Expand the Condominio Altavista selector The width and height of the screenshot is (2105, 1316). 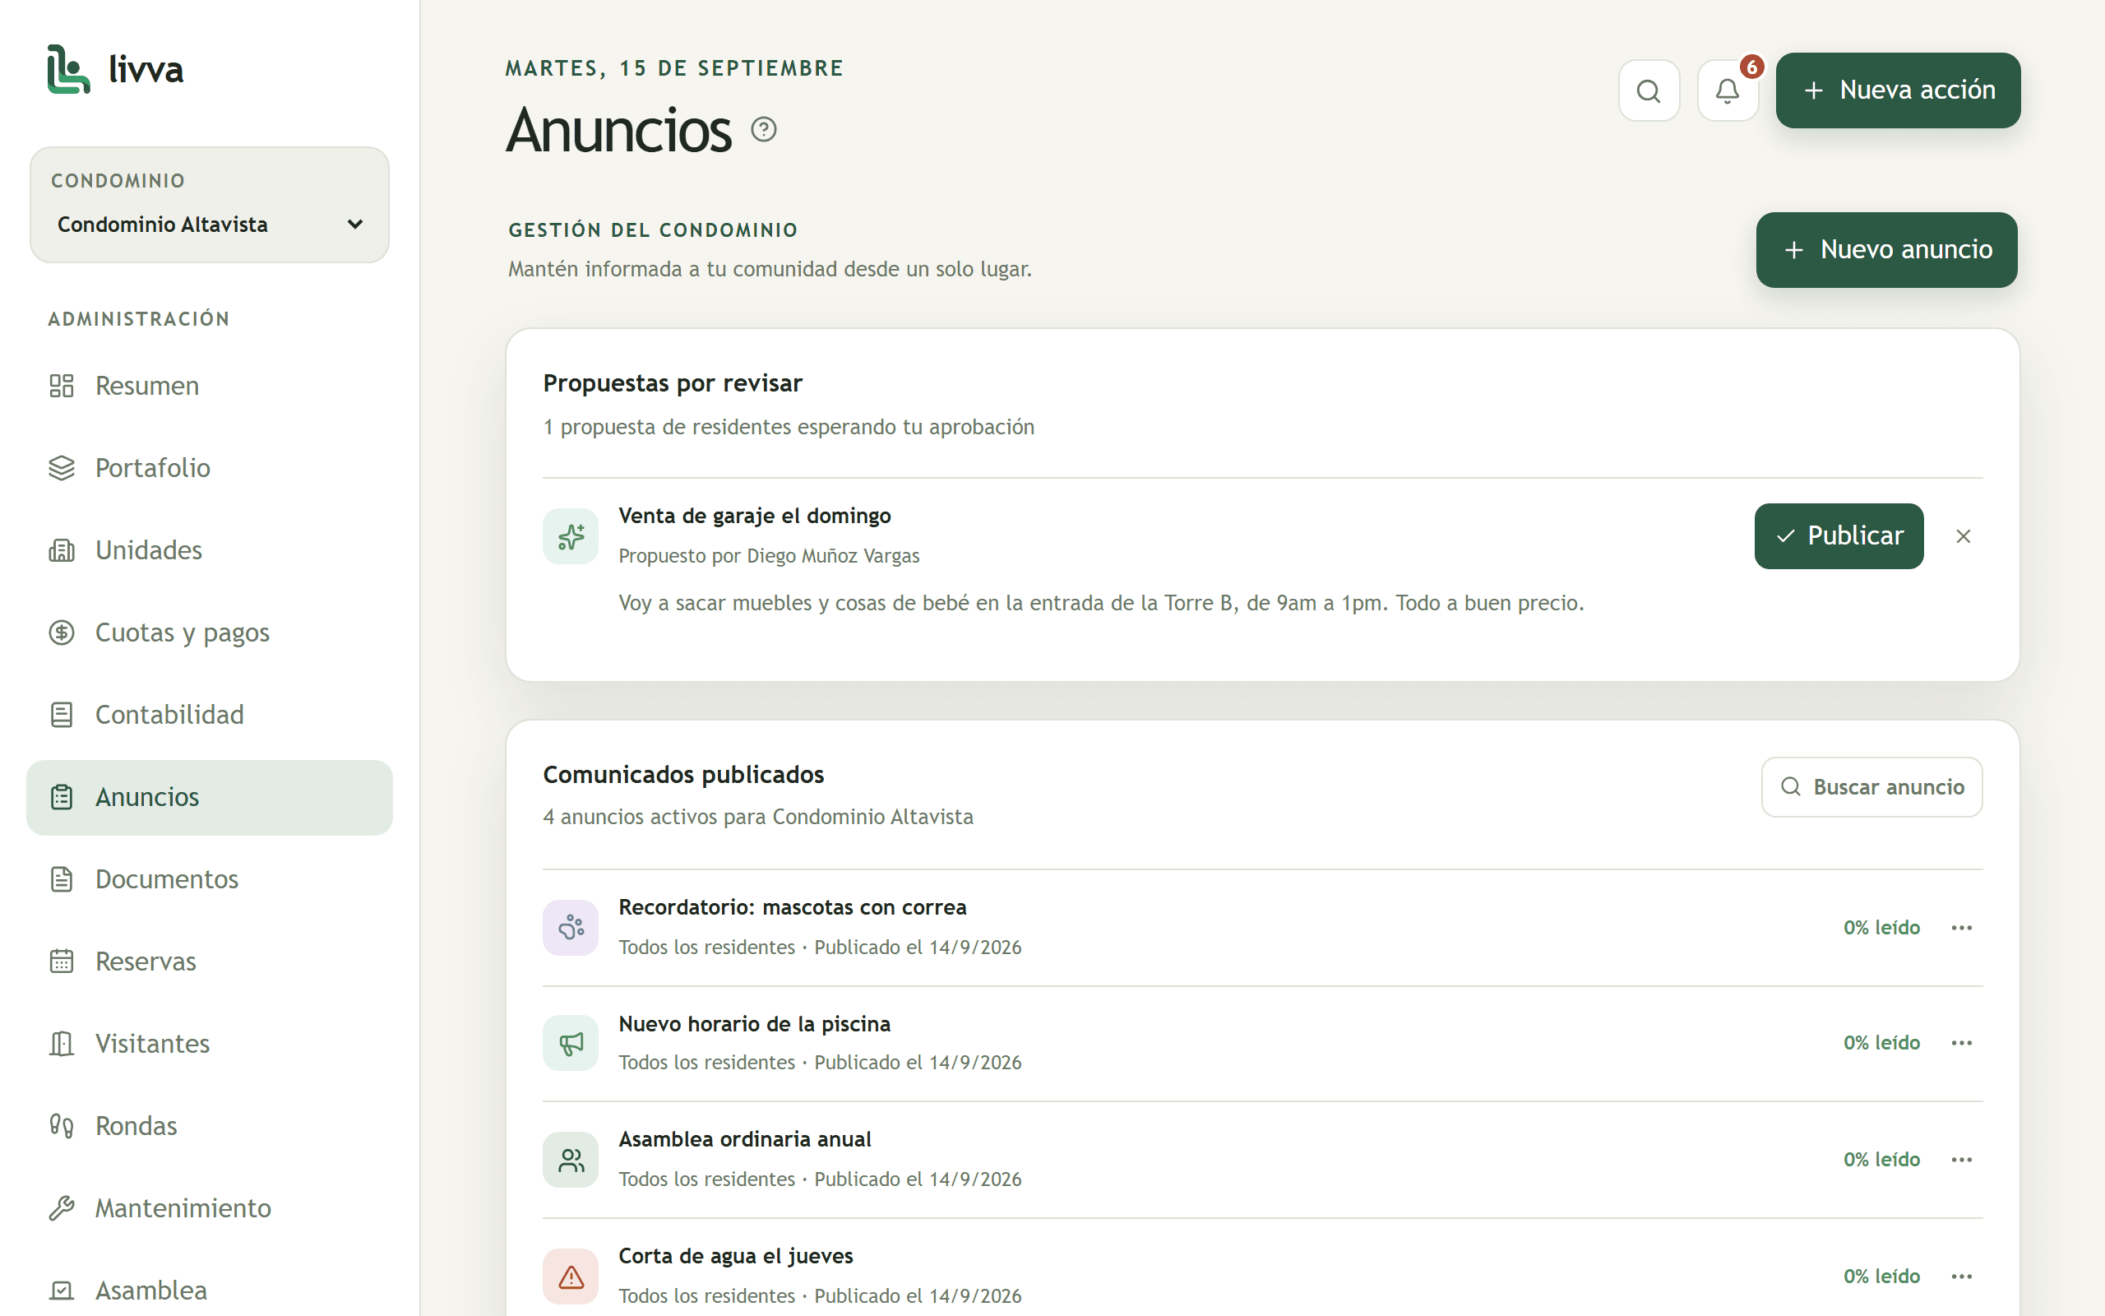(210, 225)
